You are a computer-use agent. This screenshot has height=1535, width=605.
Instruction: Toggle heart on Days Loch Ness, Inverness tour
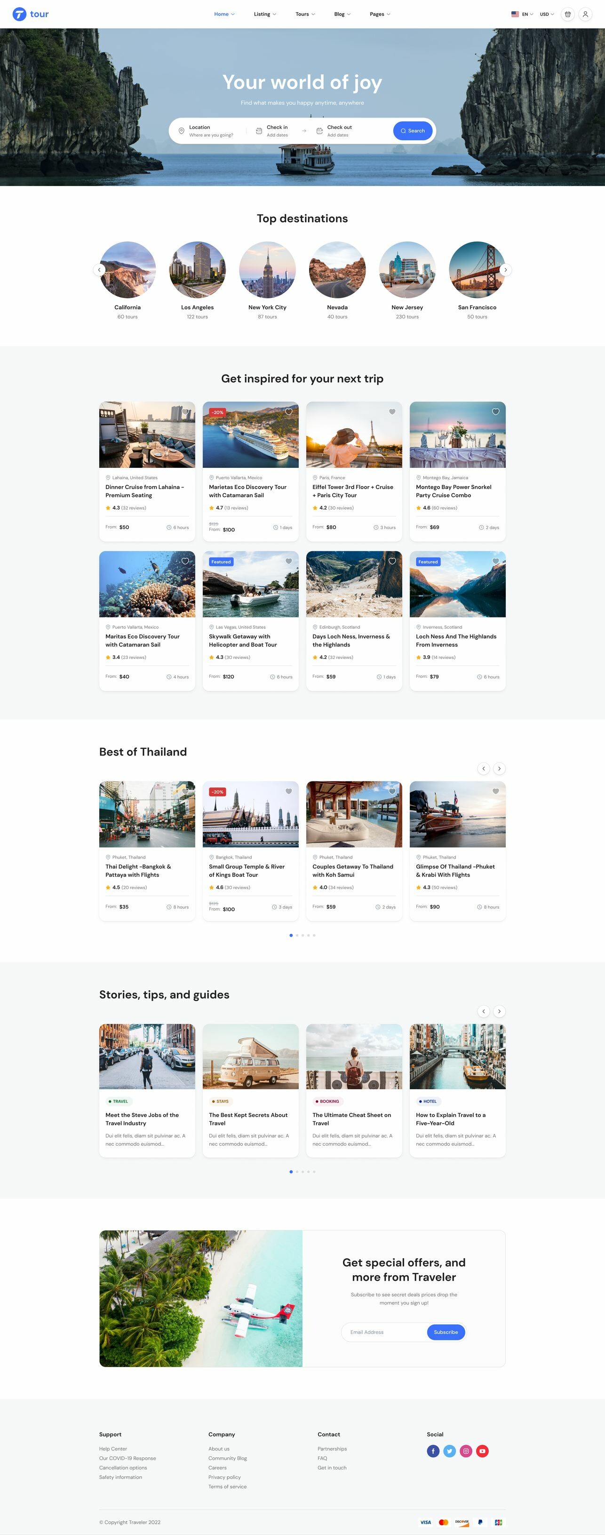(392, 561)
